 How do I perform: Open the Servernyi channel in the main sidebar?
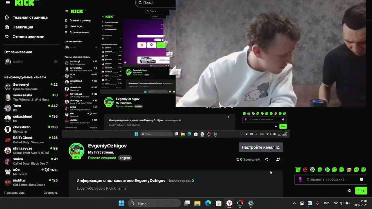[31, 87]
